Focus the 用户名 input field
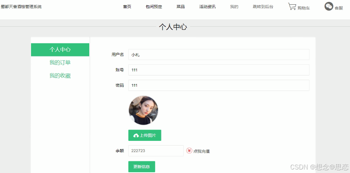Viewport: 350px width, 173px height. (219, 55)
